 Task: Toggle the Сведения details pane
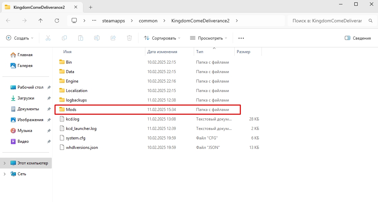(358, 38)
